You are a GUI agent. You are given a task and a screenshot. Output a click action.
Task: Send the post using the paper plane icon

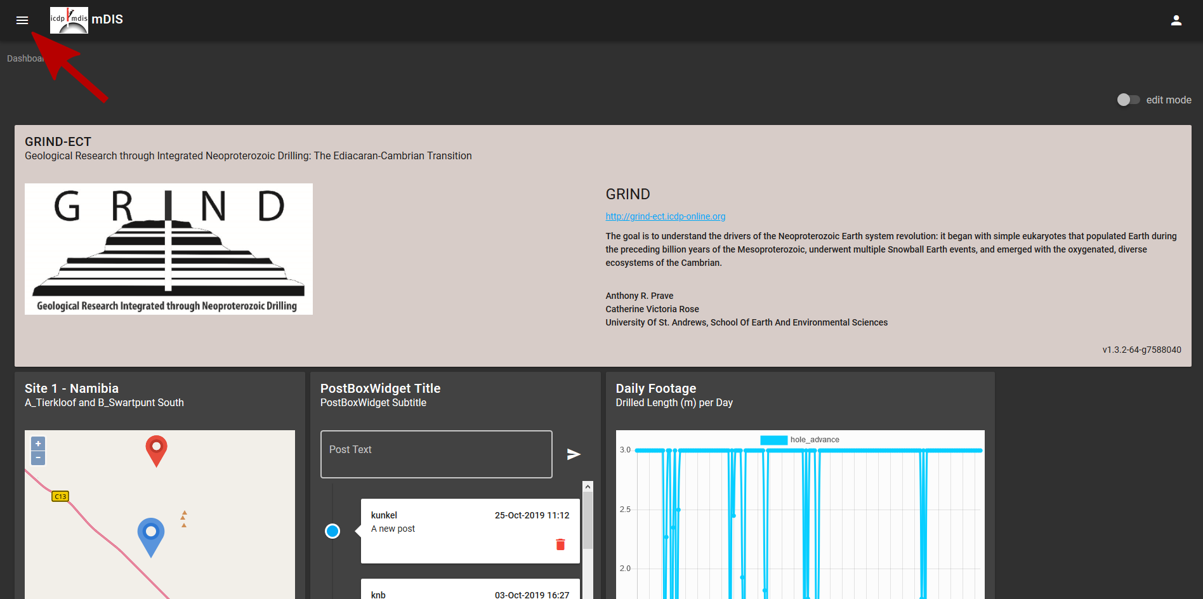tap(573, 454)
